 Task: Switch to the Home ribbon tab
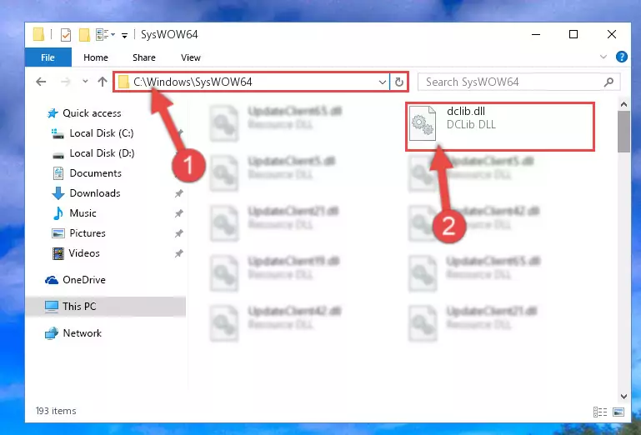tap(96, 57)
